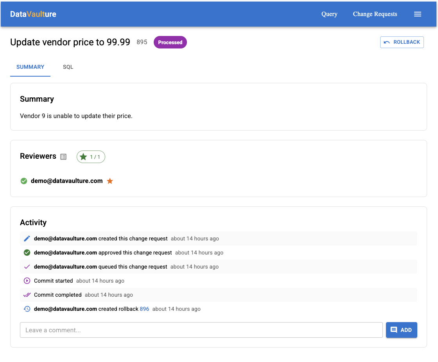438x362 pixels.
Task: Click the Commit started play icon
Action: 27,281
